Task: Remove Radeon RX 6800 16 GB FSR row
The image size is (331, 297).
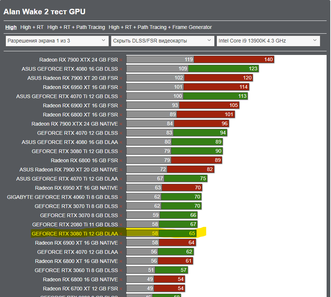Action: tap(121, 161)
